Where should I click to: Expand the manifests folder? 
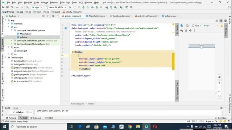click(x=8, y=23)
